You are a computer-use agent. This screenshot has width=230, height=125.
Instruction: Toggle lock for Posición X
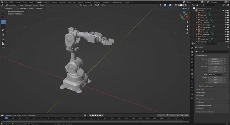(x=225, y=59)
